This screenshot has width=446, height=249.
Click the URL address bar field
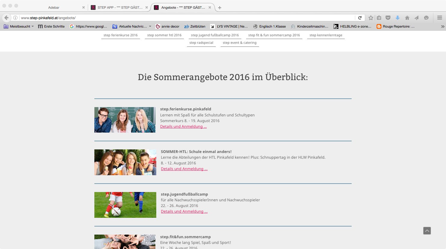186,18
